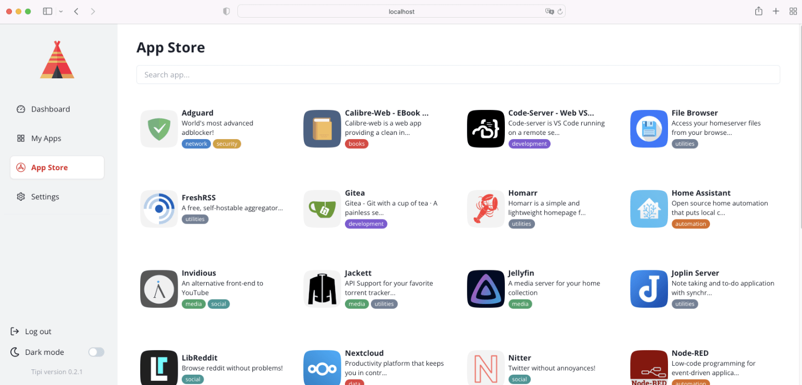The image size is (802, 385).
Task: Click the utilities tag on Joplin Server
Action: pyautogui.click(x=685, y=304)
